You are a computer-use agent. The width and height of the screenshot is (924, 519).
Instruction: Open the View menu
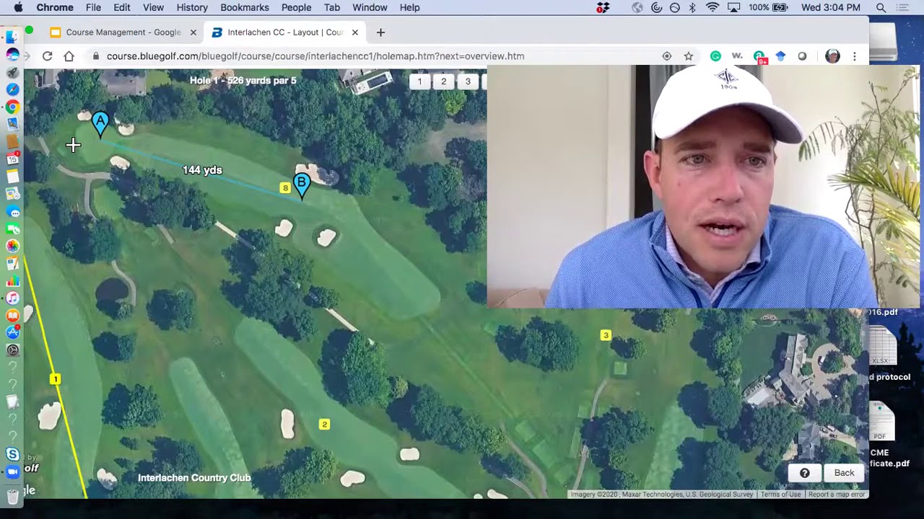click(153, 7)
